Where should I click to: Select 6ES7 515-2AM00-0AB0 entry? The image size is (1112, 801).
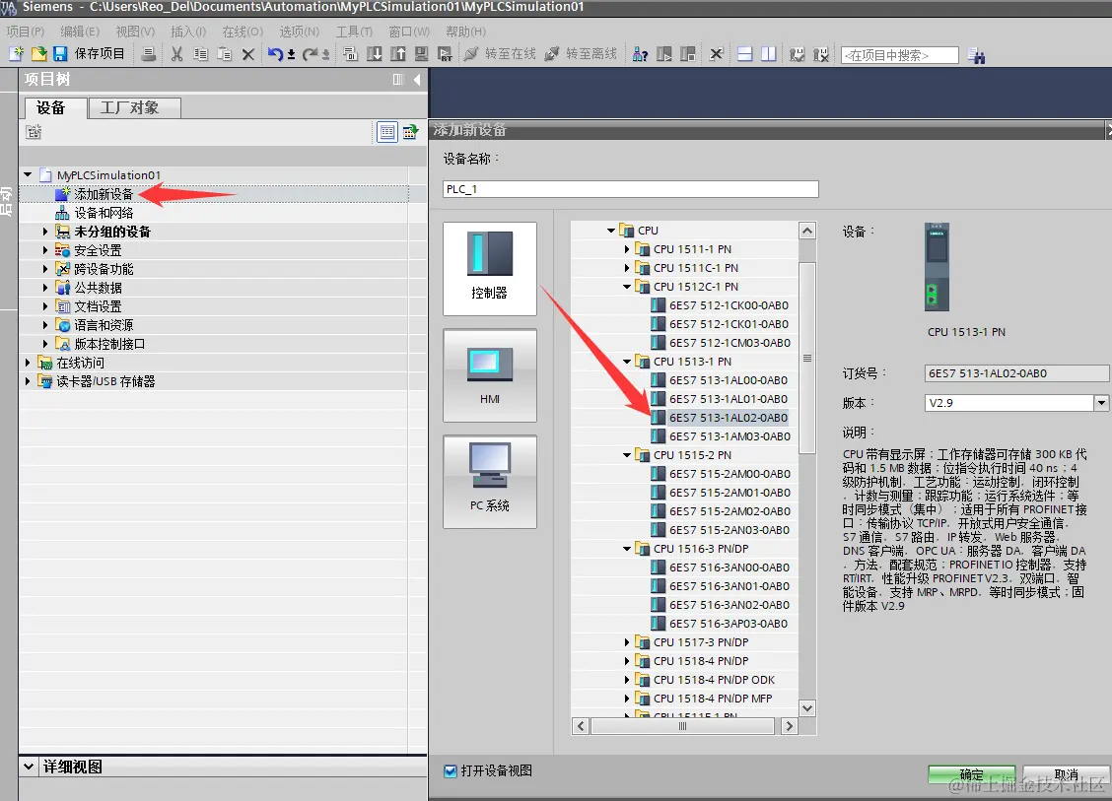[730, 474]
